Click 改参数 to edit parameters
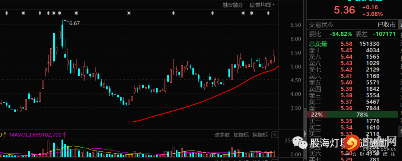402x161 pixels. 222,135
